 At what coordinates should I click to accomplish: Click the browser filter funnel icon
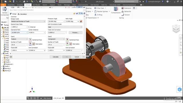(2, 25)
